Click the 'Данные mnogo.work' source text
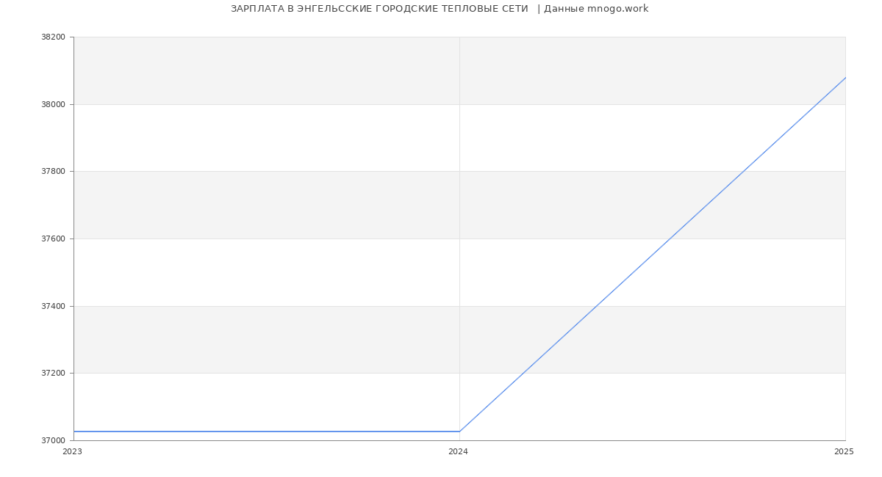Screen dimensions: 882x477 pyautogui.click(x=596, y=9)
